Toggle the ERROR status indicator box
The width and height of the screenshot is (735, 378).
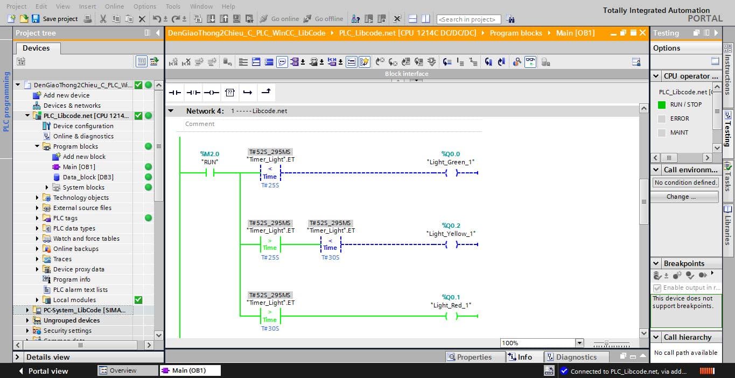pos(662,118)
